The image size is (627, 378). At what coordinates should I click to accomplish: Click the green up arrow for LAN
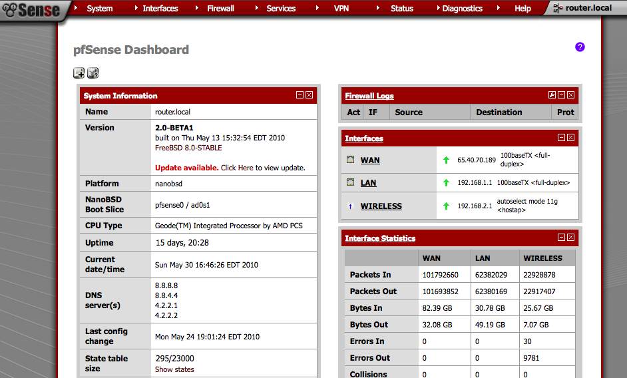(x=446, y=183)
